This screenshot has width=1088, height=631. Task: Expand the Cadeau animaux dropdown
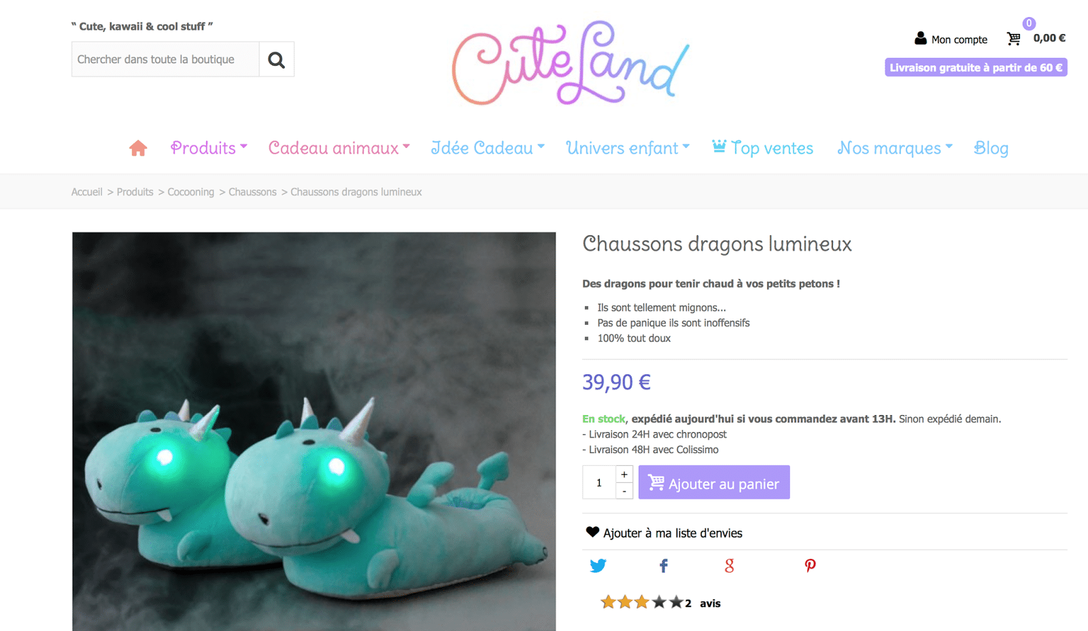pyautogui.click(x=339, y=148)
